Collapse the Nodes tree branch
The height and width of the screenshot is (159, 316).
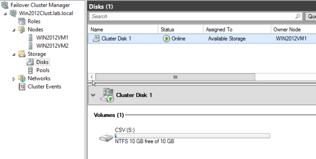[14, 30]
